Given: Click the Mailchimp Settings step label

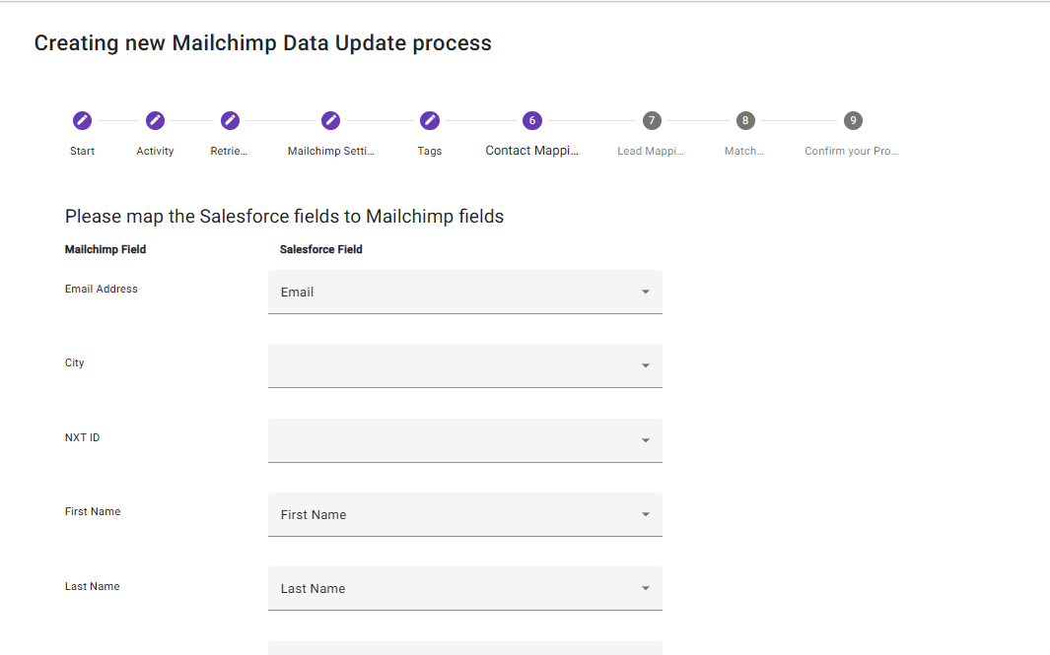Looking at the screenshot, I should click(x=331, y=152).
